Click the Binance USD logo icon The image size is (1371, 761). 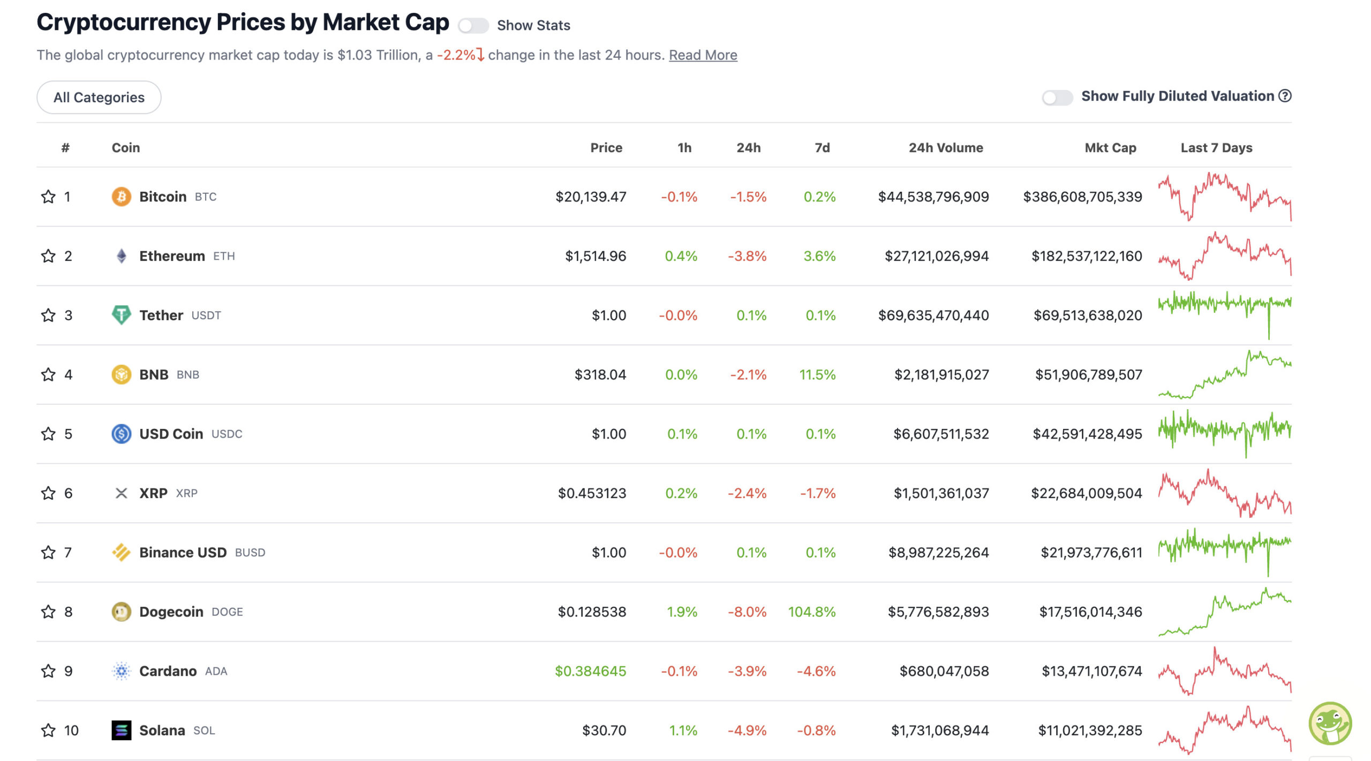[122, 552]
